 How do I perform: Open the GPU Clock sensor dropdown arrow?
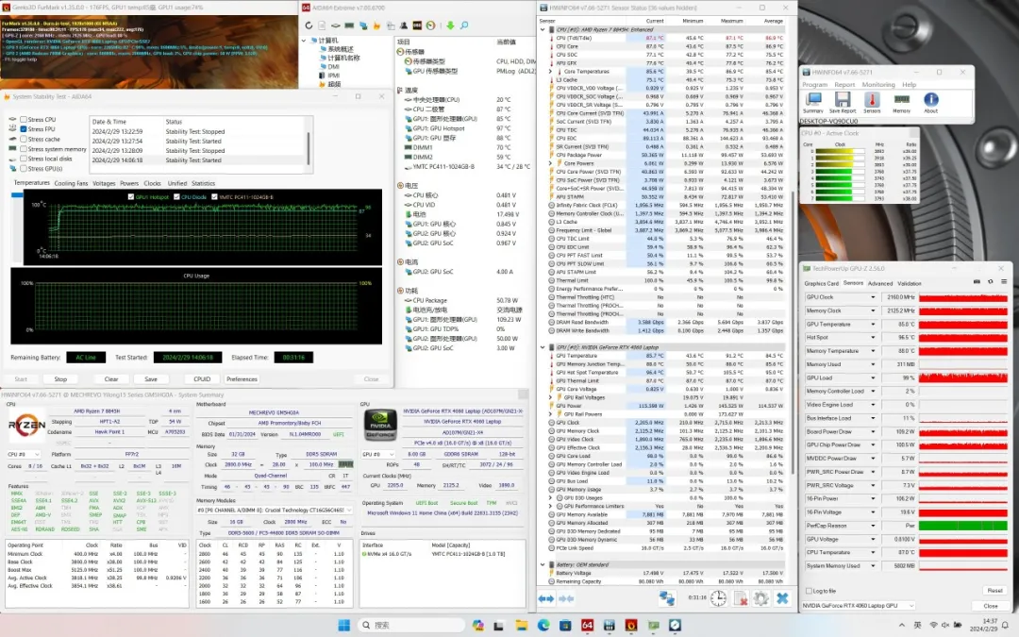point(871,297)
